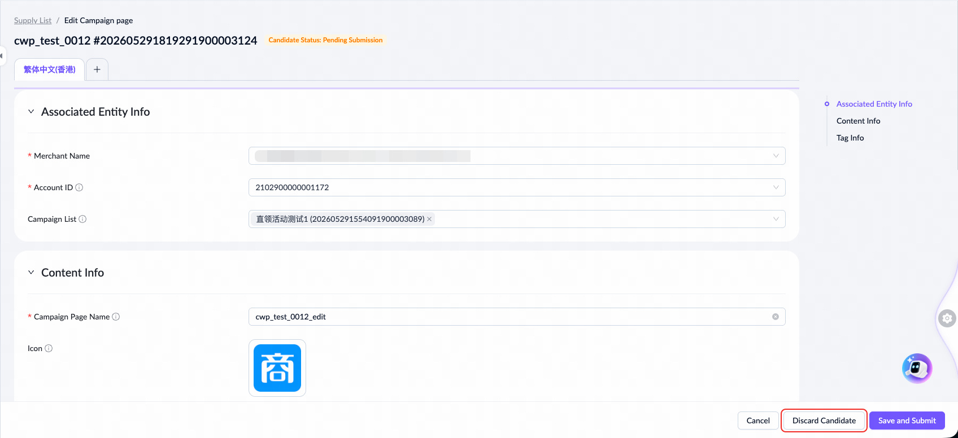Click the Discard Candidate button
The image size is (958, 438).
[824, 421]
